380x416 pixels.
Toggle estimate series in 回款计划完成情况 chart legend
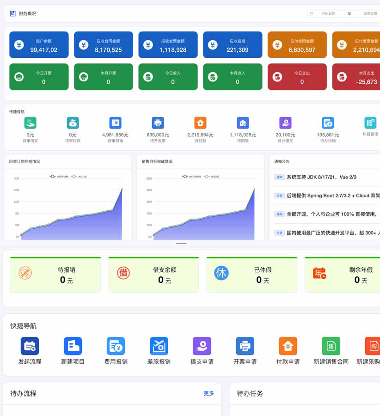point(59,177)
